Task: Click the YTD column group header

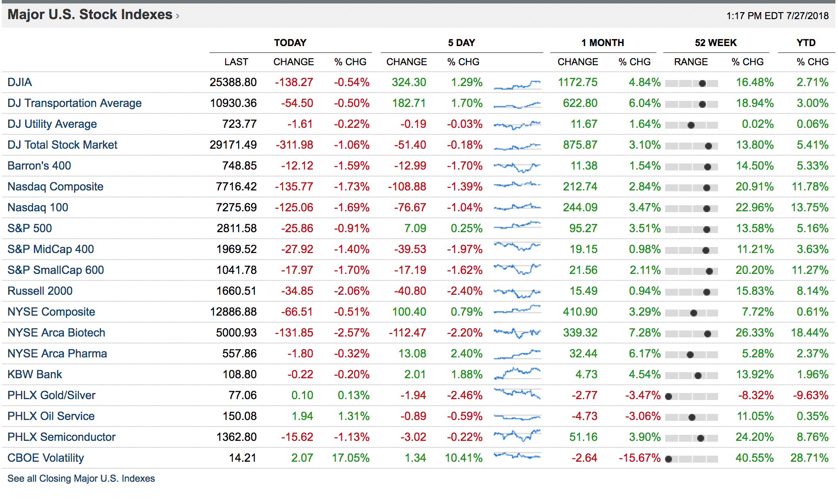Action: coord(806,43)
